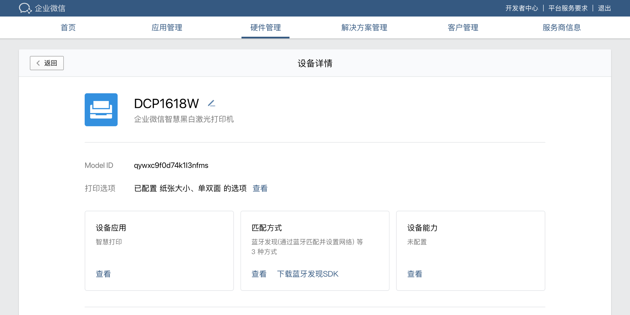630x315 pixels.
Task: Click the 未配置 status text
Action: pos(417,242)
